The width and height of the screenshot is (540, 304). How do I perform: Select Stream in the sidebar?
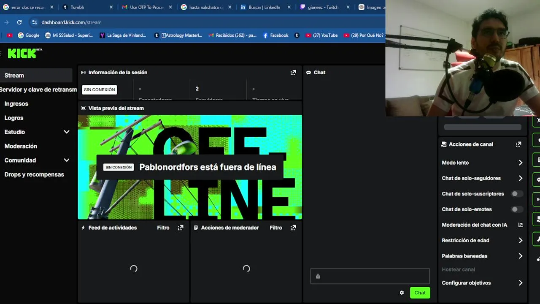36,76
